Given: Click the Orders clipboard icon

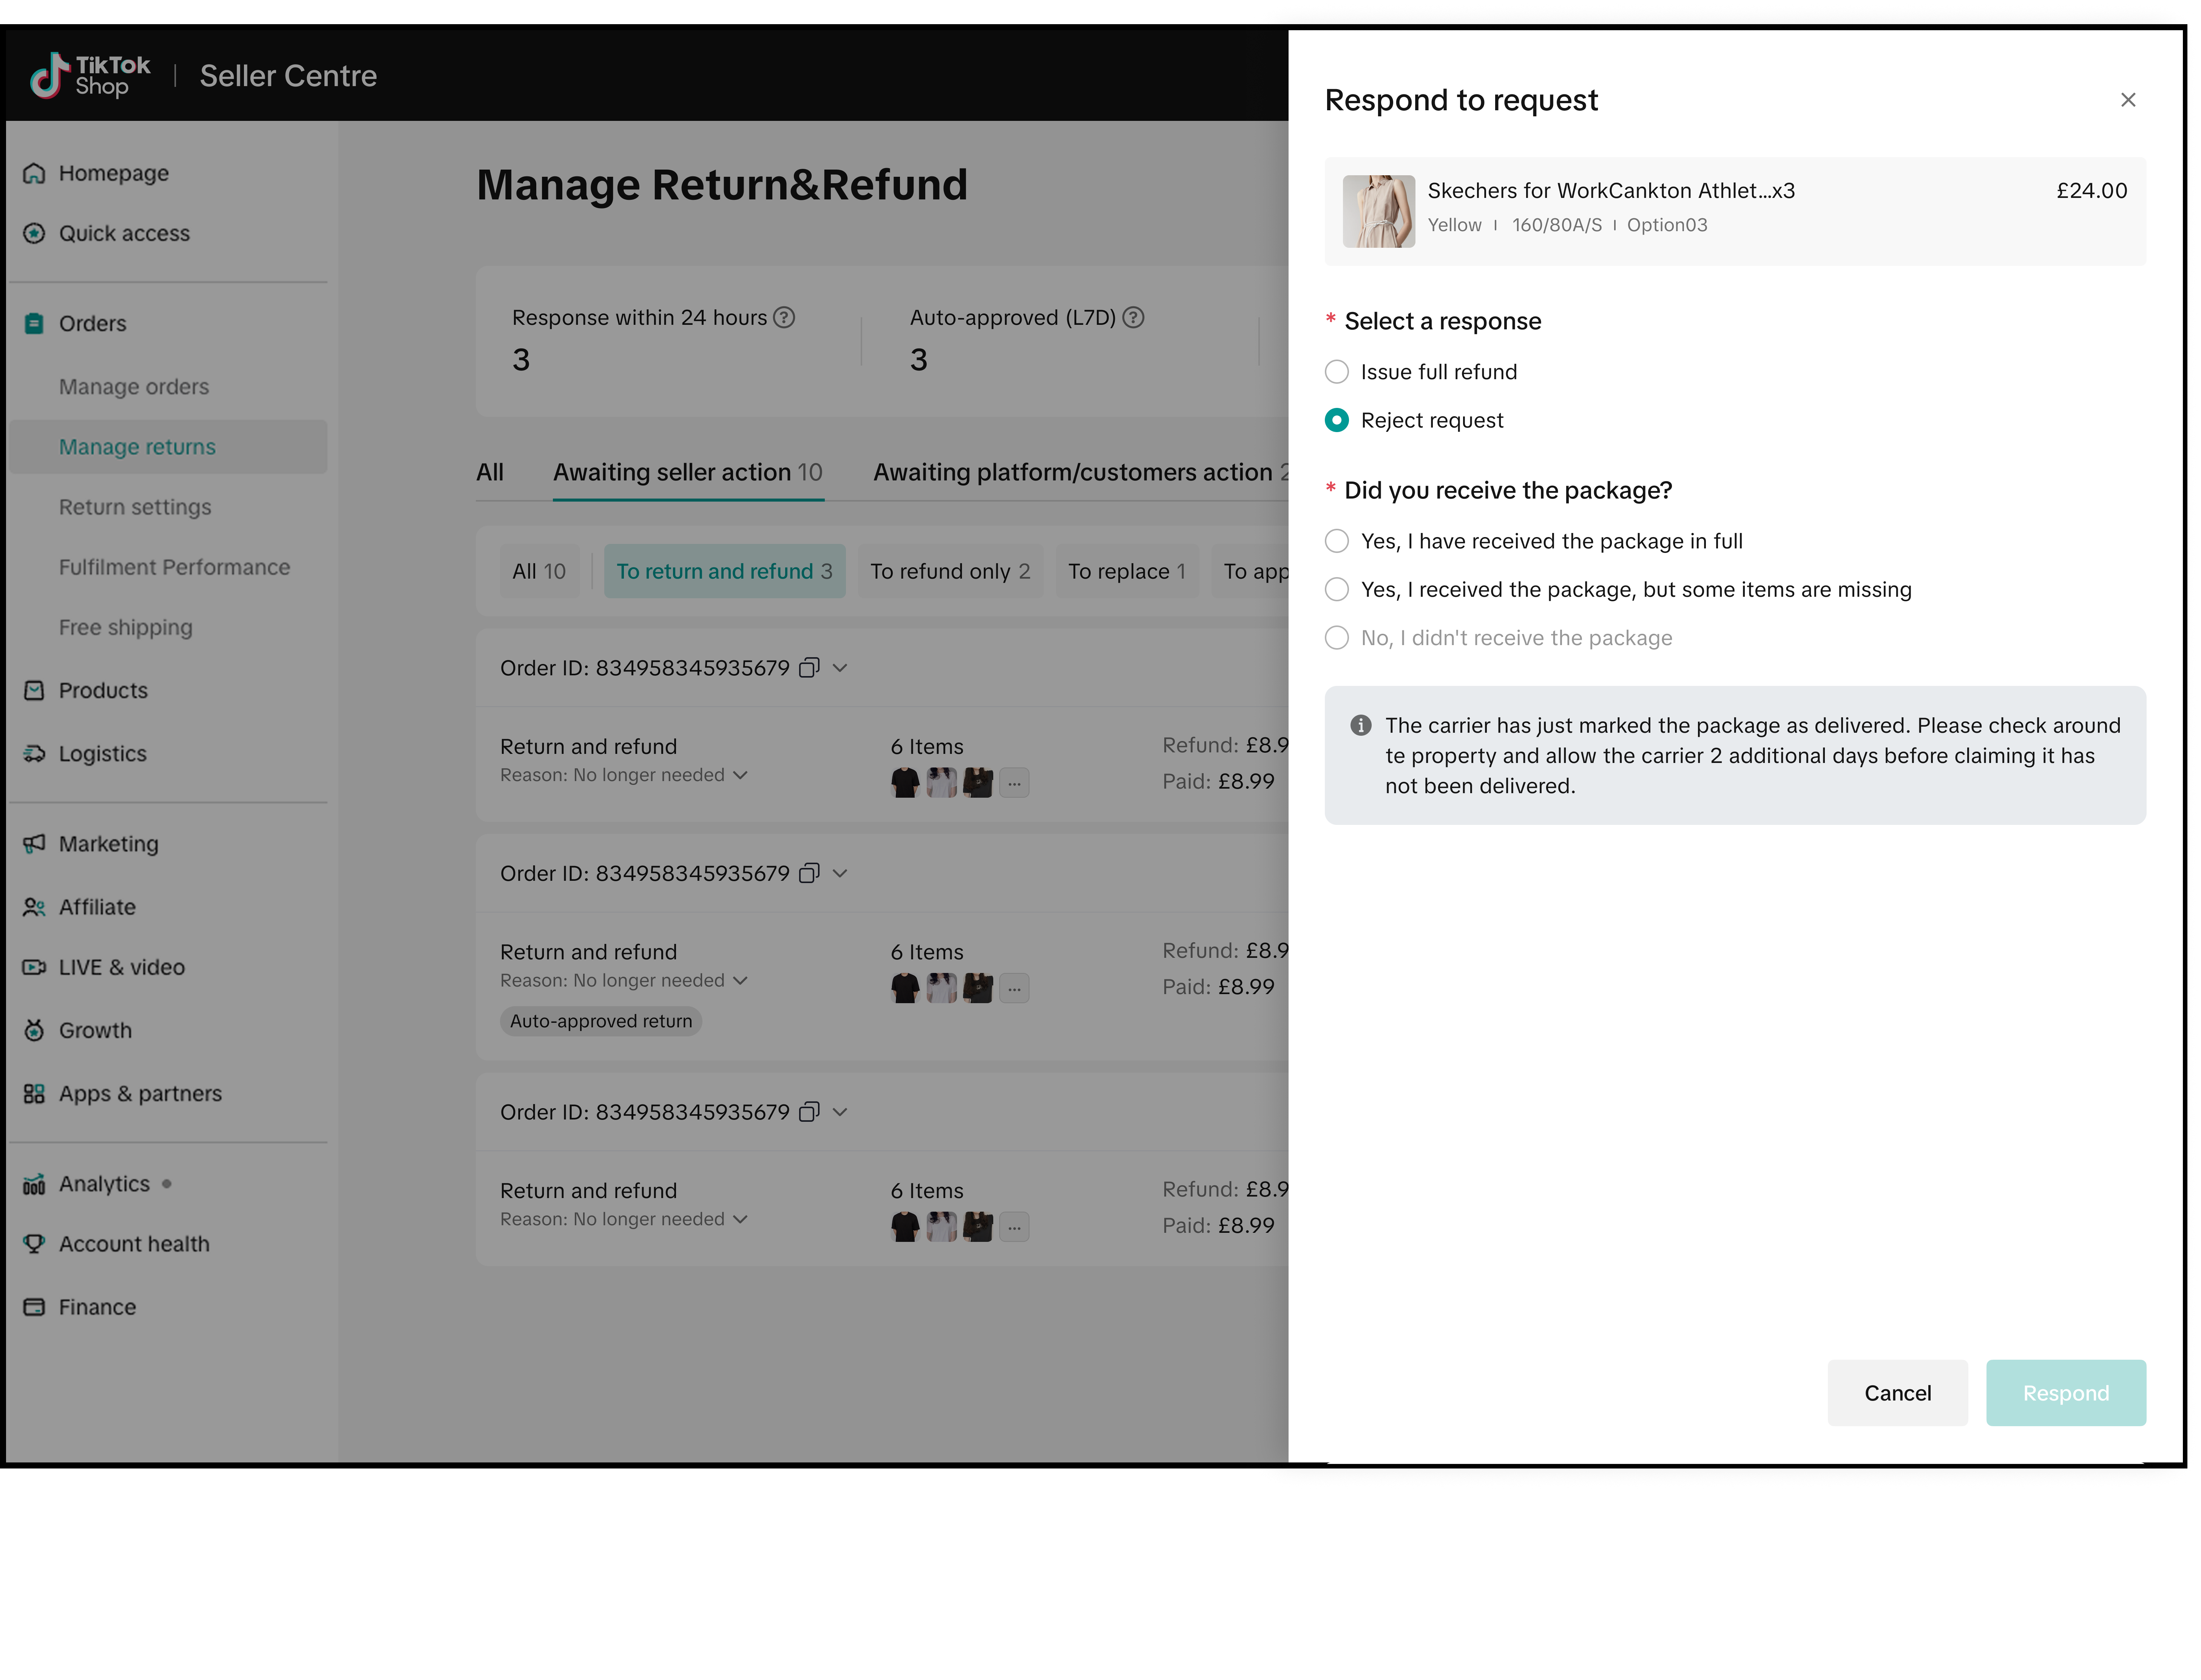Looking at the screenshot, I should 34,323.
